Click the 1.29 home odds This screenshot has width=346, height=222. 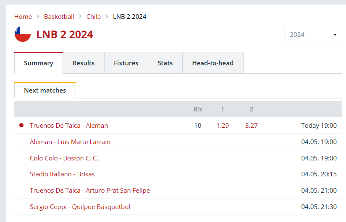coord(223,125)
